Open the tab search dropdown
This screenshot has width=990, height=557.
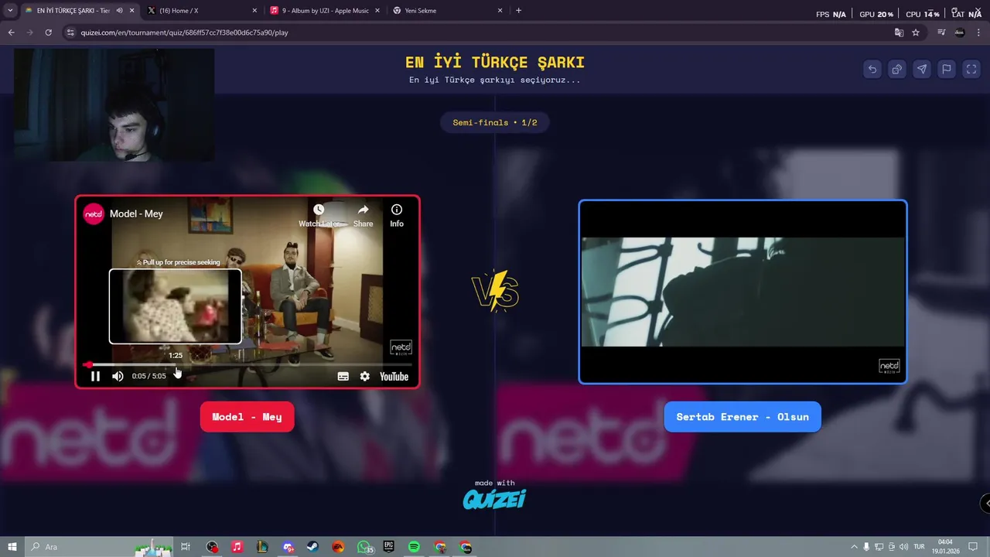(x=9, y=11)
